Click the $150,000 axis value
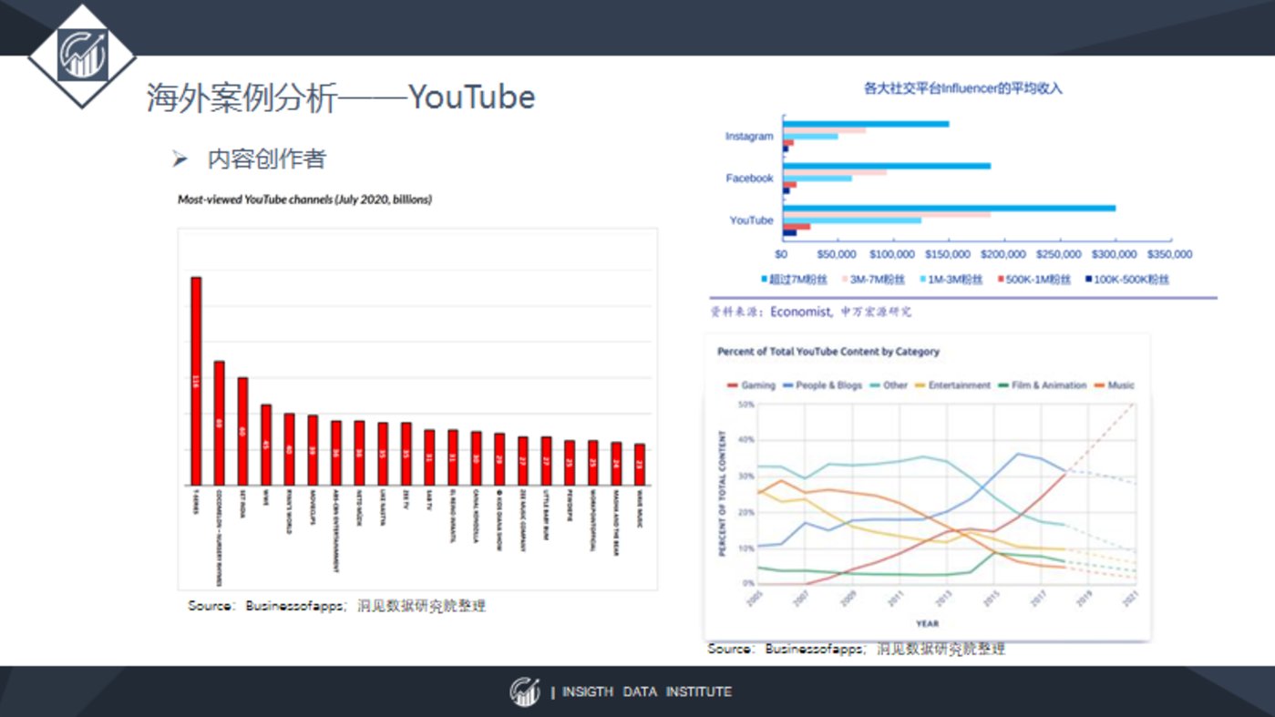1275x717 pixels. pos(948,254)
